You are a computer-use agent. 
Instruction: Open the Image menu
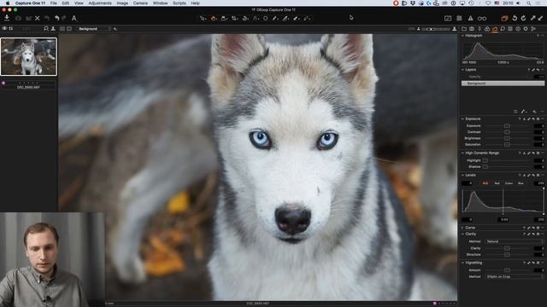(122, 3)
